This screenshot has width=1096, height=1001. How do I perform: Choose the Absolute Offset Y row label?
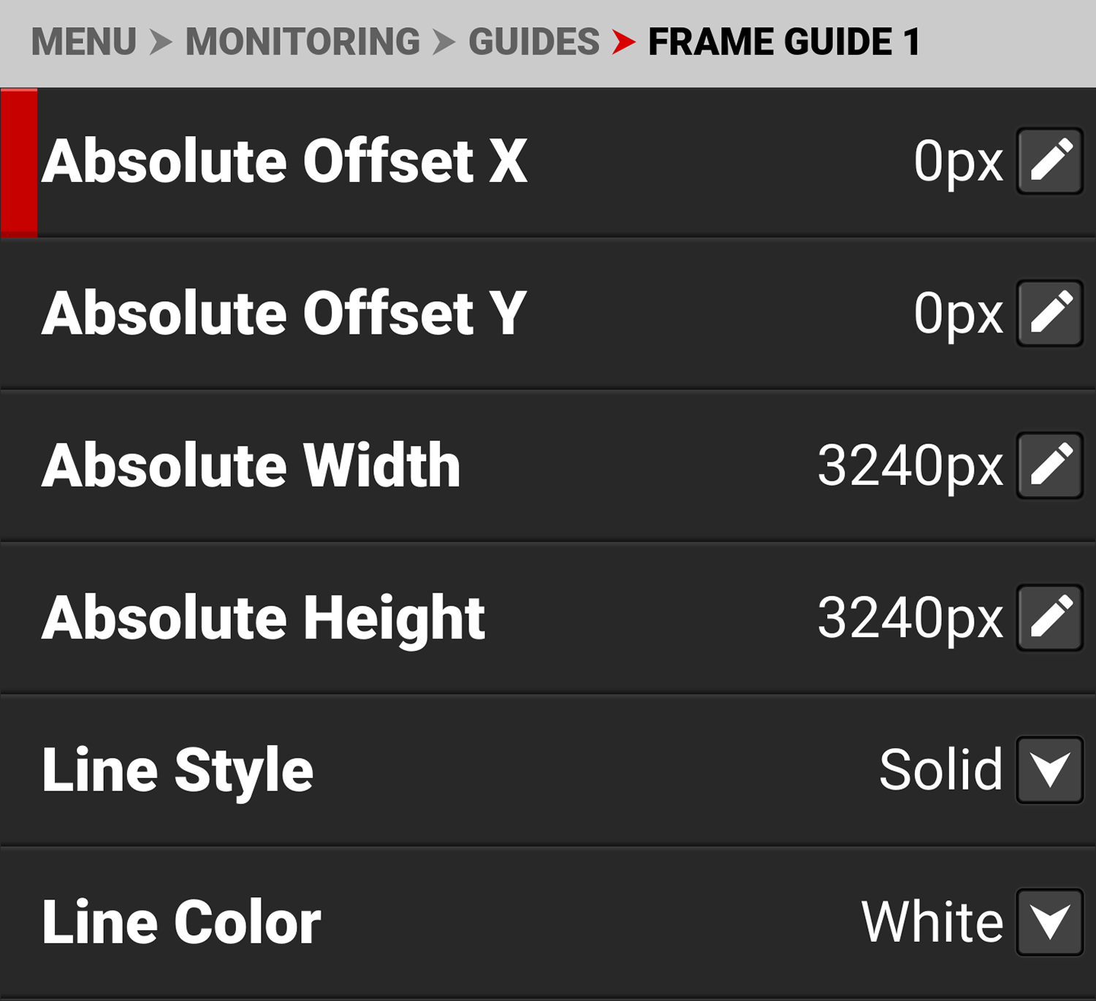point(284,313)
